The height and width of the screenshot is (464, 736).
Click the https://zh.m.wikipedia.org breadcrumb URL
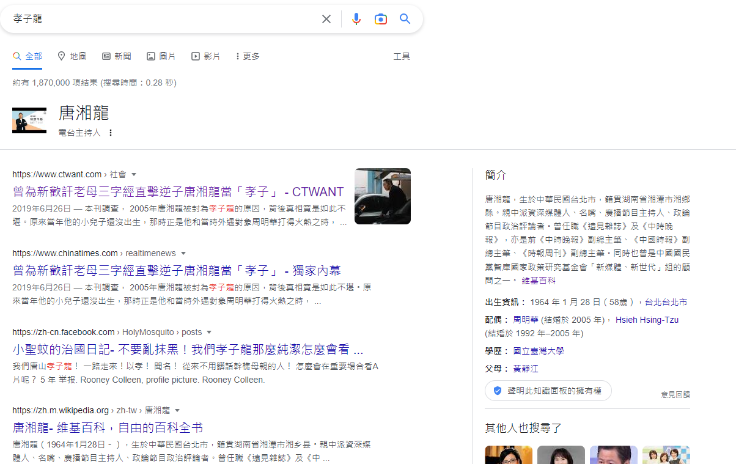click(61, 411)
